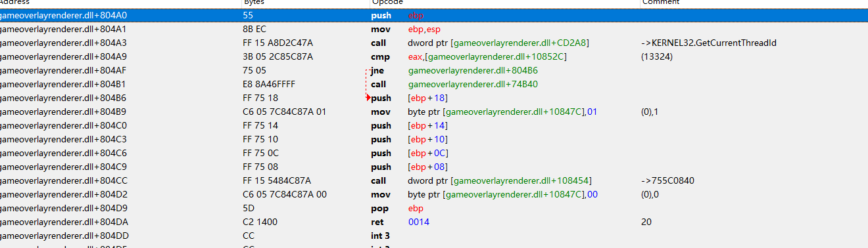Click push [ebp+0C] operand
Image resolution: width=868 pixels, height=248 pixels.
(x=428, y=153)
